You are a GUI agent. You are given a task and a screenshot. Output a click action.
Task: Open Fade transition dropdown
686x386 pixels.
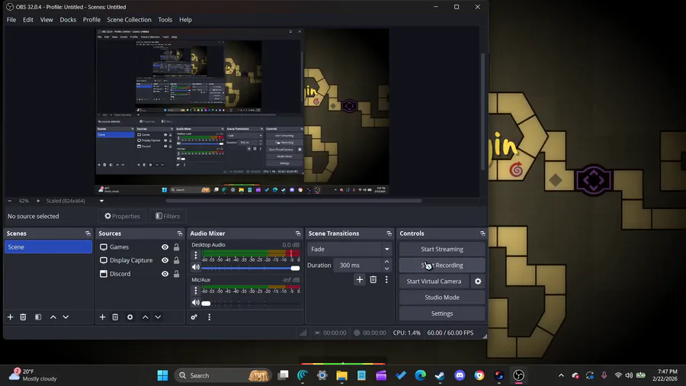[x=348, y=249]
